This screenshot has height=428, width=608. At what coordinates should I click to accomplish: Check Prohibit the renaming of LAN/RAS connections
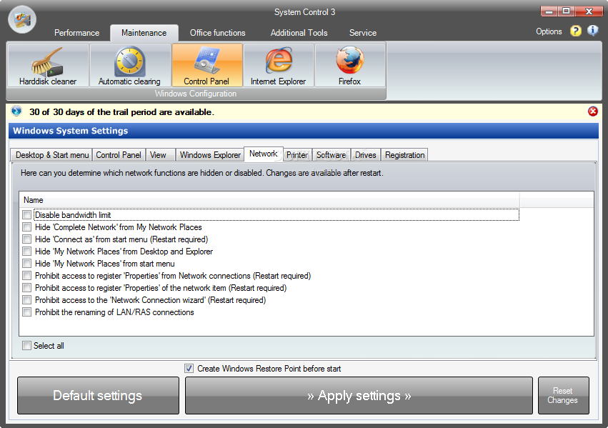click(x=26, y=312)
